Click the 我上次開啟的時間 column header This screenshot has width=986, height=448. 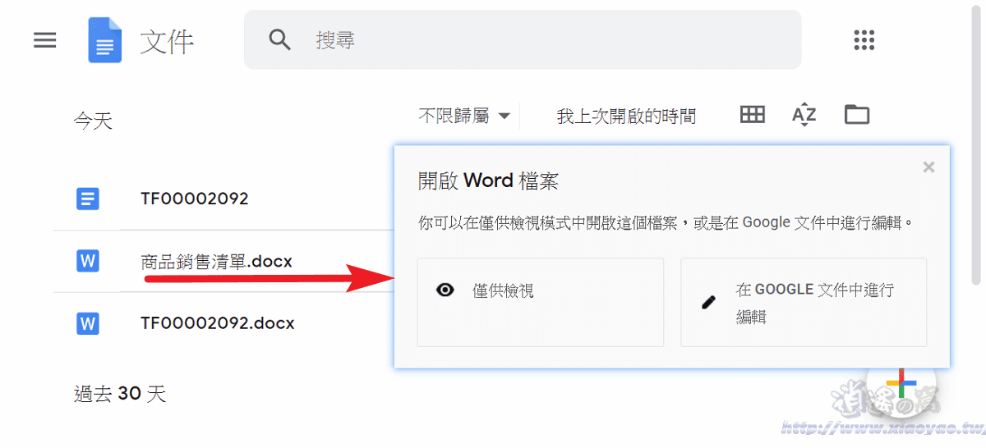pos(626,117)
